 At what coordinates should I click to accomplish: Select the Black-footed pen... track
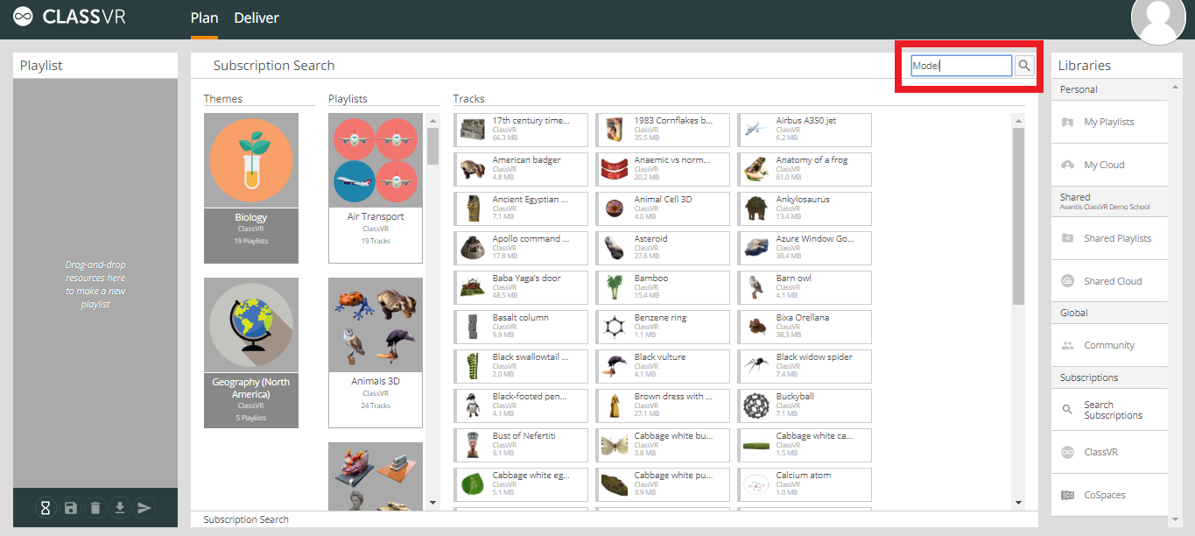coord(521,406)
